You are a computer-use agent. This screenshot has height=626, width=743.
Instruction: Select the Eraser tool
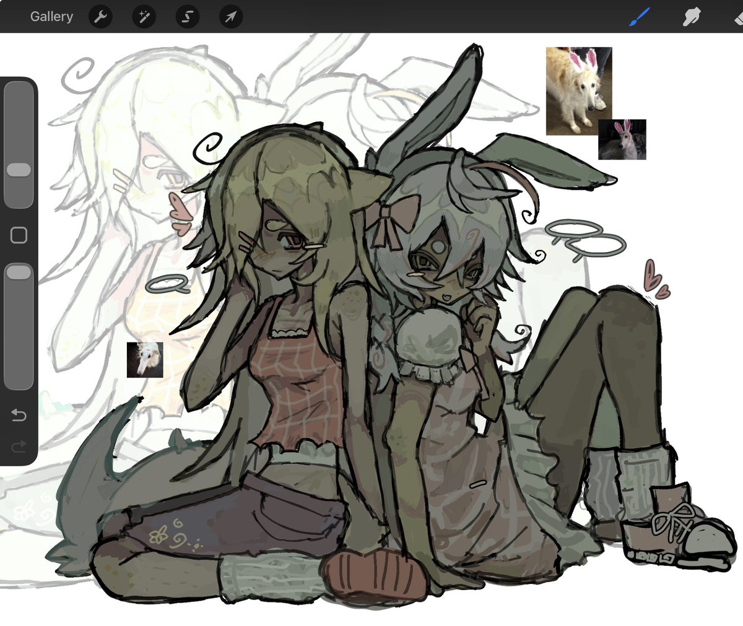[737, 17]
